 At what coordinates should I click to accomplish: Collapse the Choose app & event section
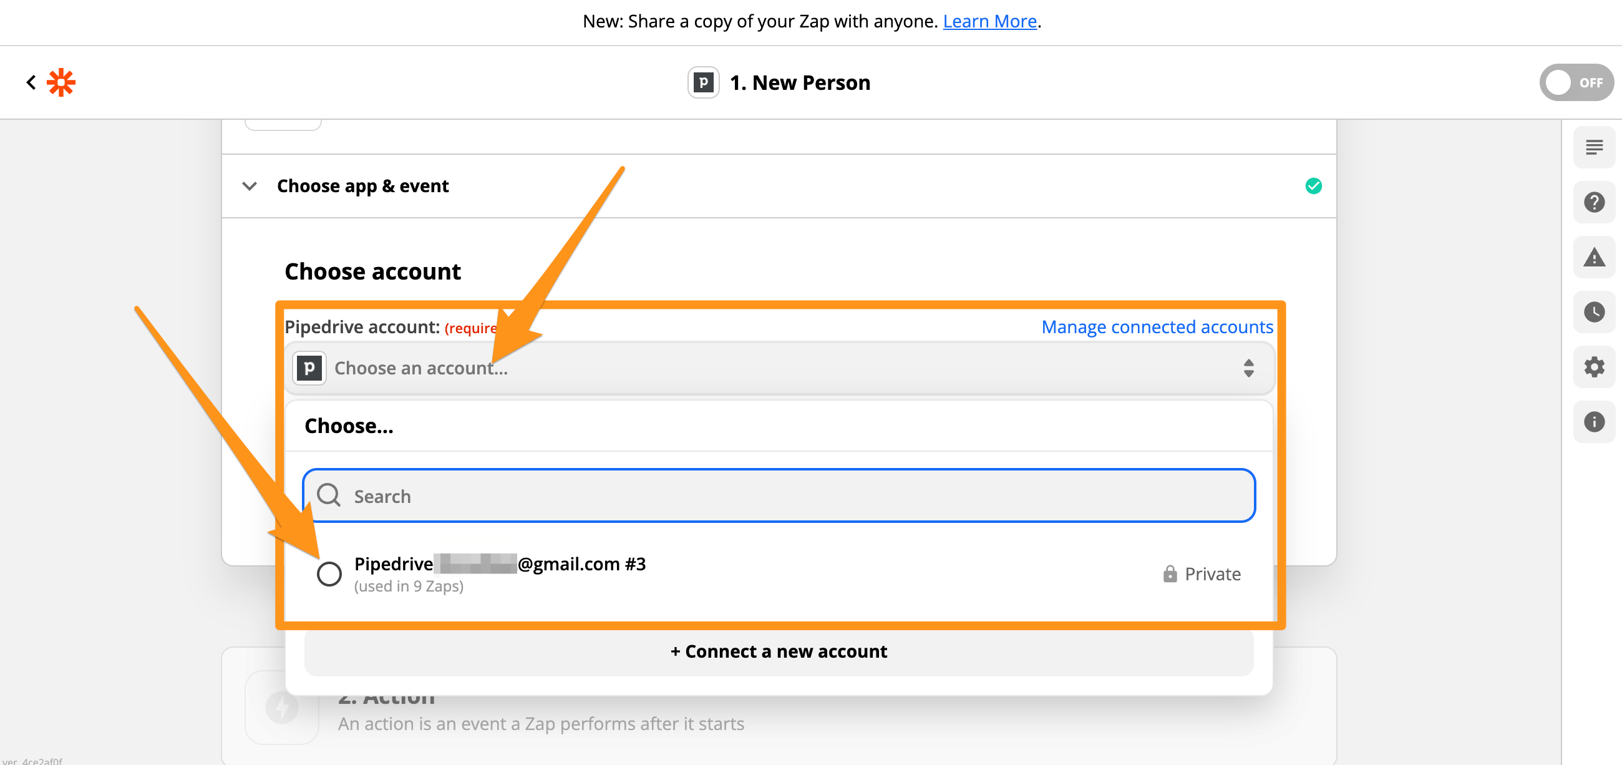pyautogui.click(x=250, y=187)
